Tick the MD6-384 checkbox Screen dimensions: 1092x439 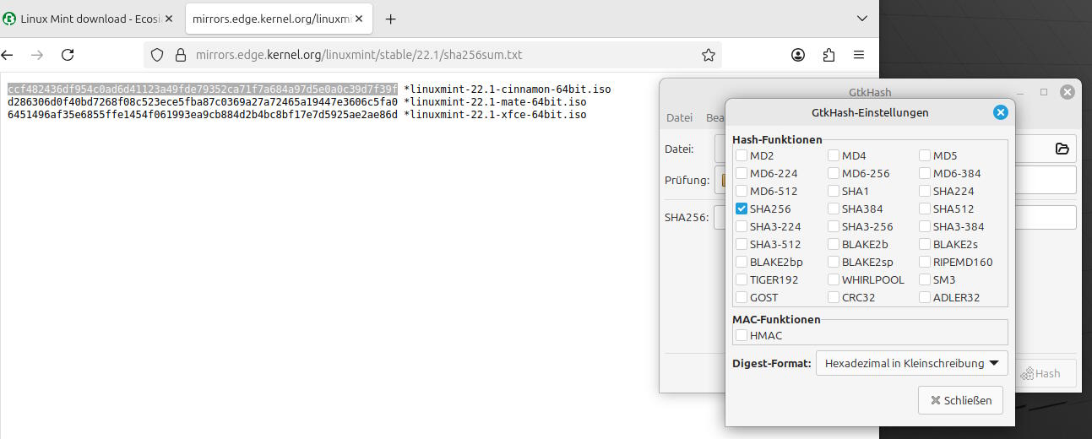click(x=925, y=173)
